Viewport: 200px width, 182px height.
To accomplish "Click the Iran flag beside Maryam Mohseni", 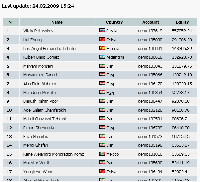I will [102, 66].
